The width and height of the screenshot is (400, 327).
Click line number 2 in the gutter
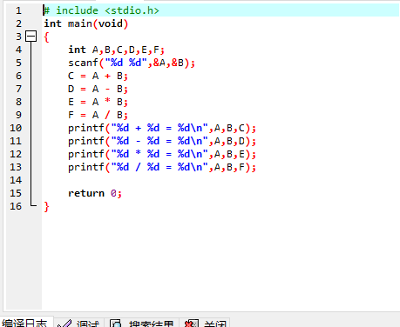tap(18, 23)
